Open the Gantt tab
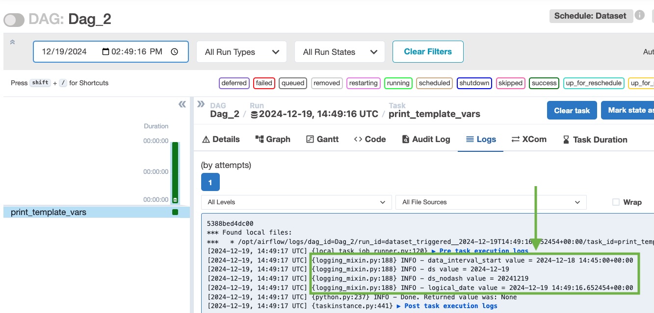 [322, 140]
